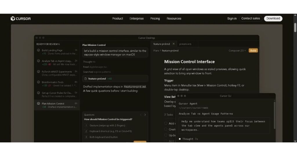Viewport: 297px width, 156px height.
Task: Click 'Cursor Agent' title in CLI
Action: [x=188, y=104]
